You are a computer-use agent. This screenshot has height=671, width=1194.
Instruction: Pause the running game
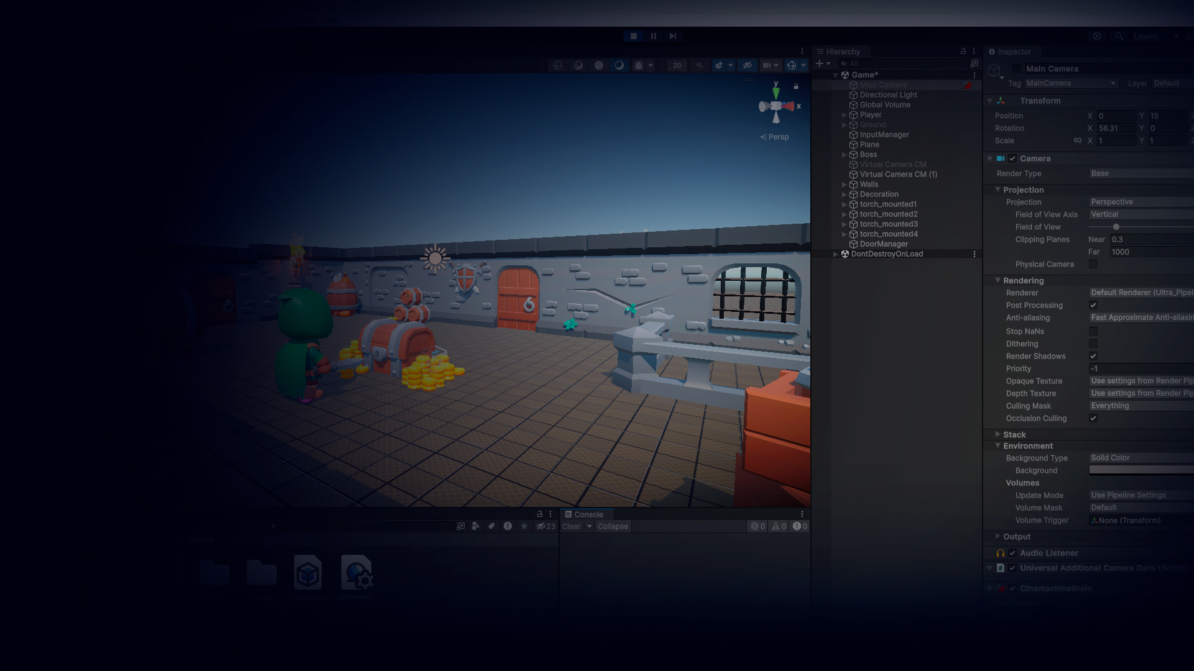coord(653,36)
